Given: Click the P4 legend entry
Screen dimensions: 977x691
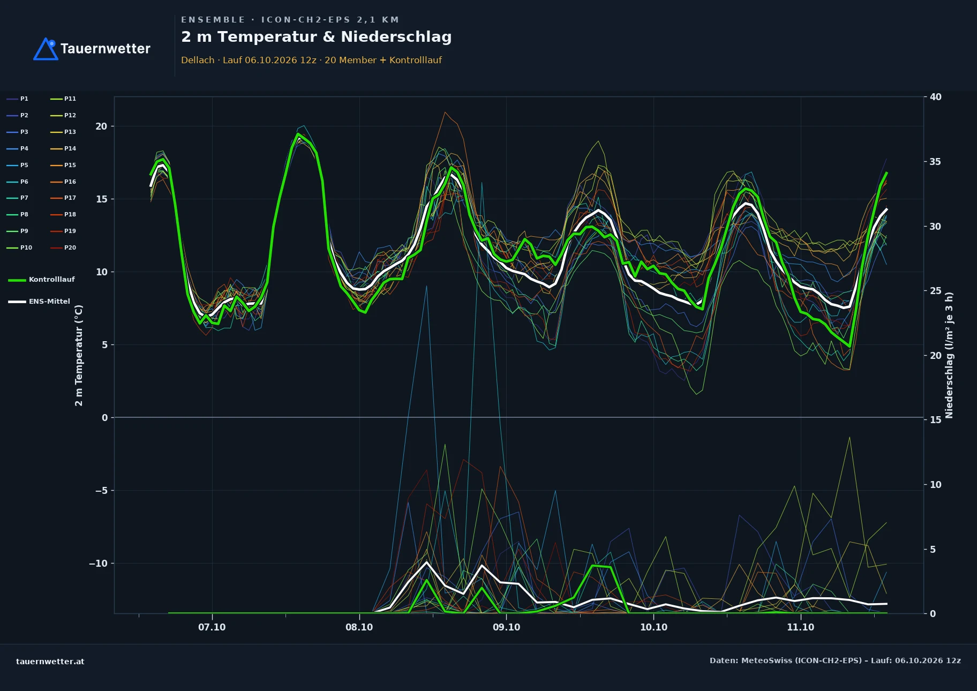Looking at the screenshot, I should tap(18, 149).
